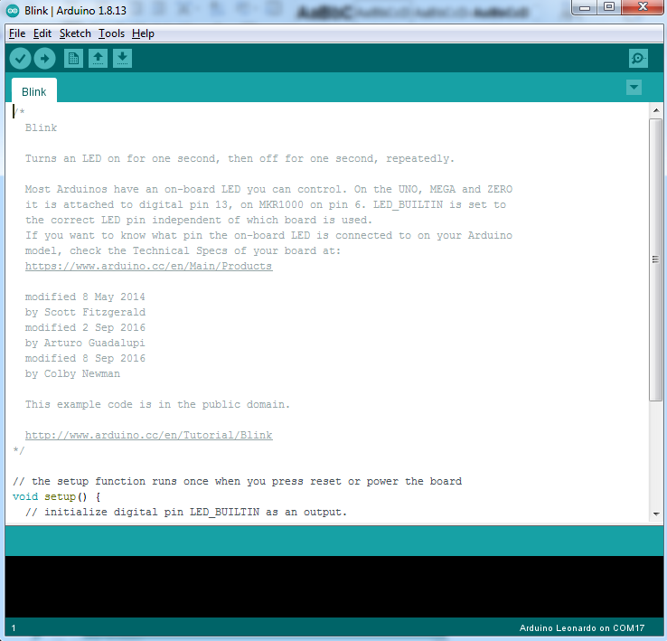This screenshot has width=667, height=641.
Task: Open the Help menu
Action: 143,33
